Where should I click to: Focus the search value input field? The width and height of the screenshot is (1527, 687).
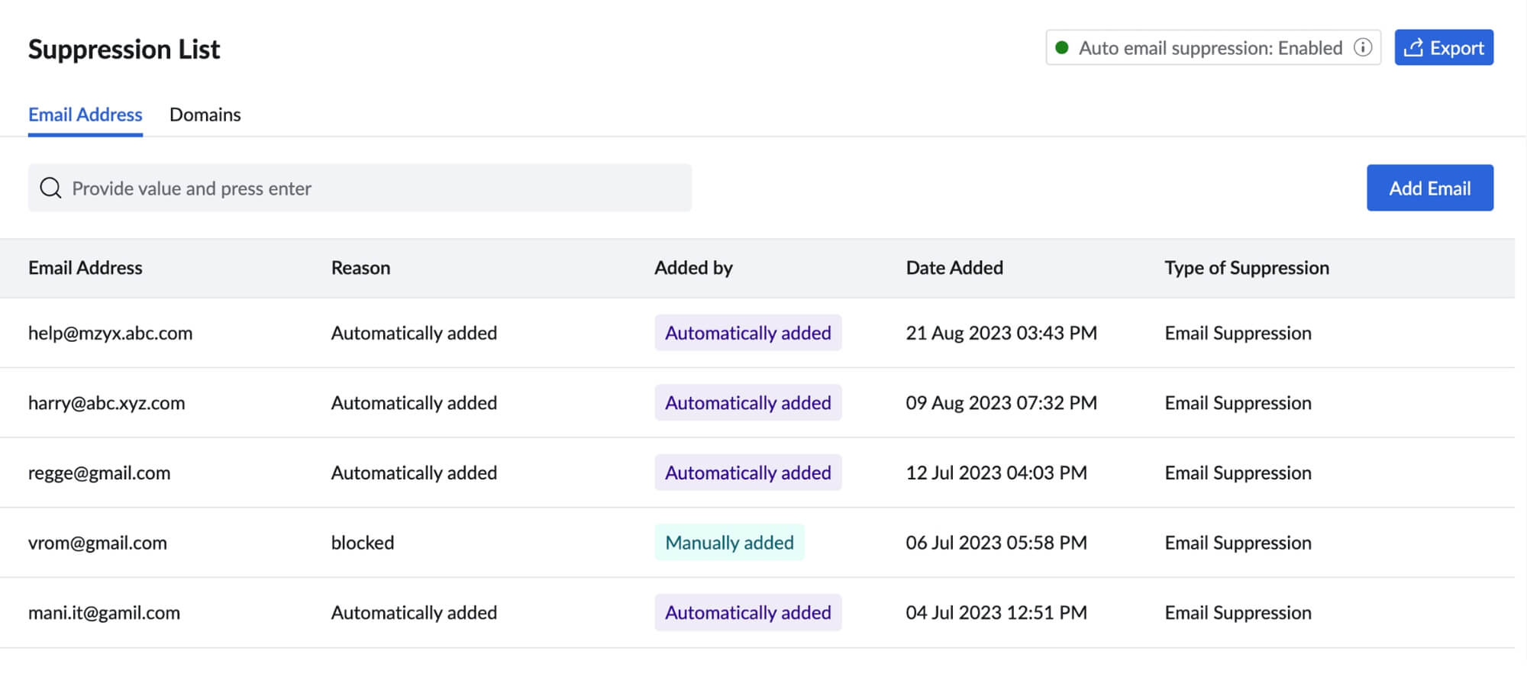pos(374,188)
